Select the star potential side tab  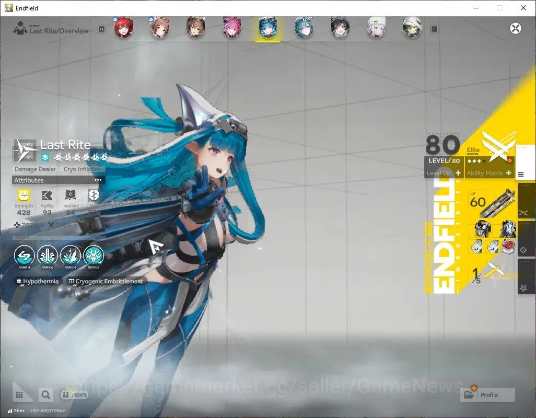coord(527,277)
